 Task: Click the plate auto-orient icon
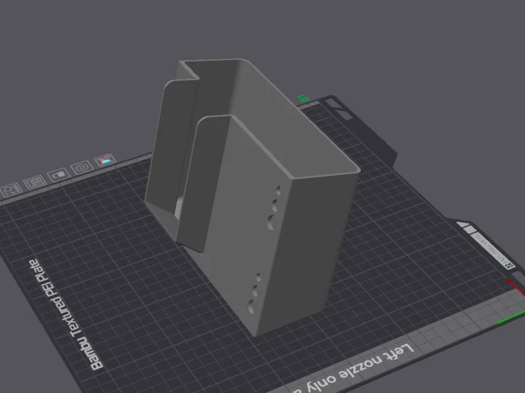tap(11, 191)
